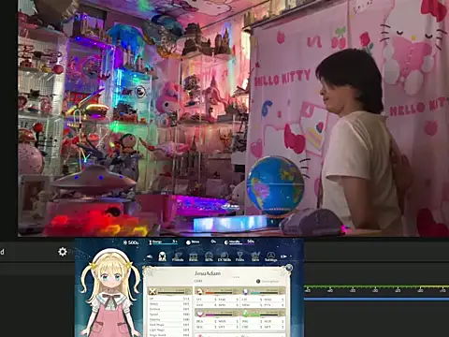Open the Prizes trophy tab
Viewport: 449px width, 337px height.
[x=239, y=256]
